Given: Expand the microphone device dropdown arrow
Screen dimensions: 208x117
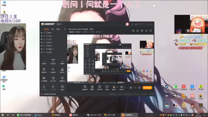Looking at the screenshot, I should [117, 87].
